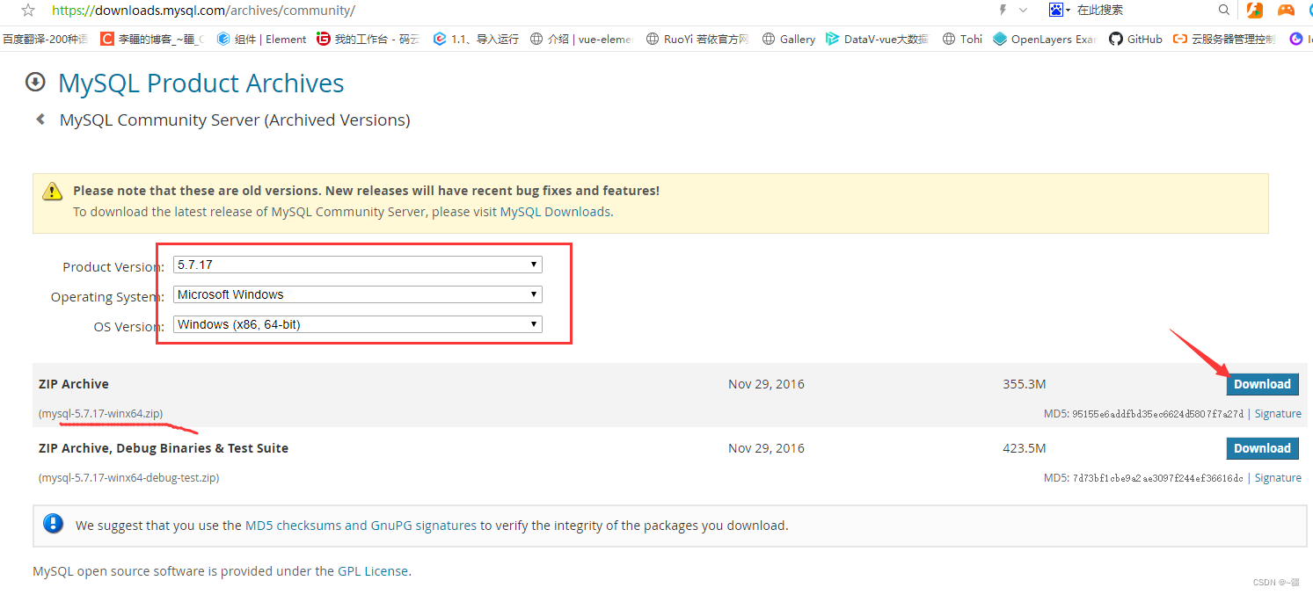Open the RuoYi 若依官方网 bookmark
This screenshot has height=595, width=1313.
(697, 39)
